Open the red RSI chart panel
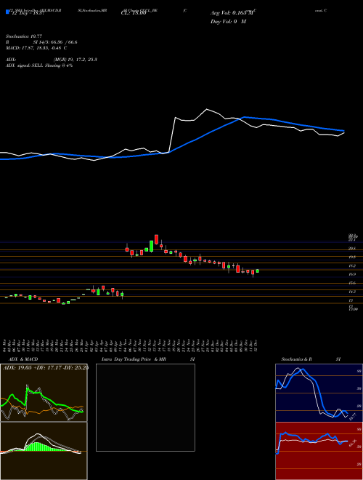Screen dimensions: 363x480 (x=319, y=451)
